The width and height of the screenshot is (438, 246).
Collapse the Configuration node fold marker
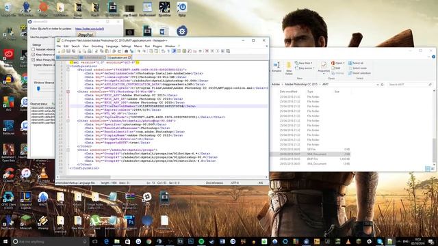click(x=68, y=66)
